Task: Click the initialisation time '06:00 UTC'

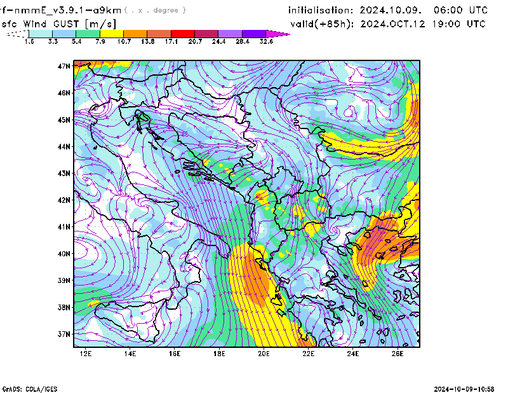Action: pos(461,10)
